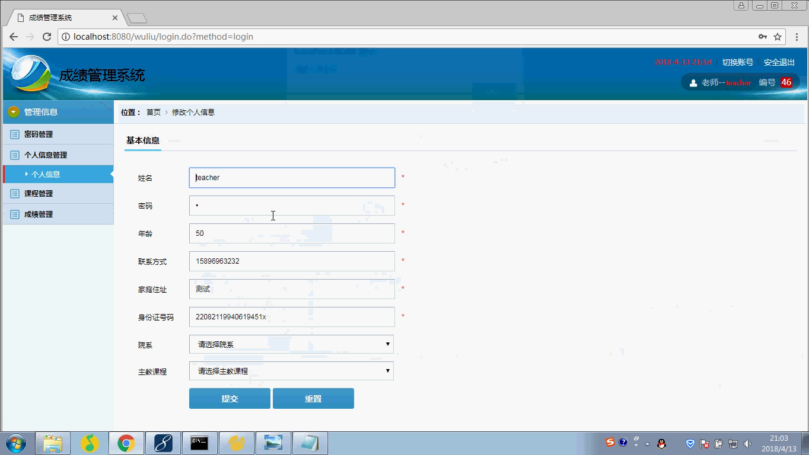The image size is (809, 455).
Task: Reload the page with the refresh icon
Action: click(x=47, y=36)
